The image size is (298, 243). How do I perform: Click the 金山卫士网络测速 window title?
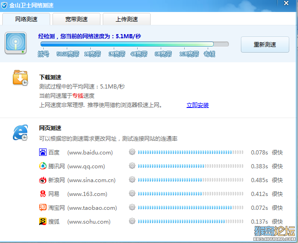click(31, 6)
